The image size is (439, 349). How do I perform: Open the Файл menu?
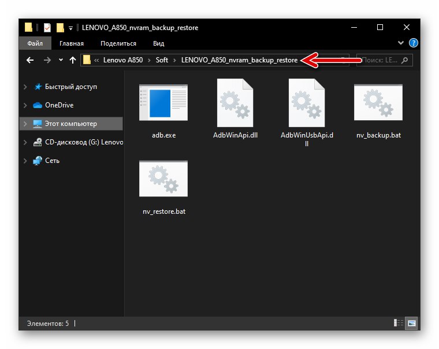pyautogui.click(x=35, y=43)
